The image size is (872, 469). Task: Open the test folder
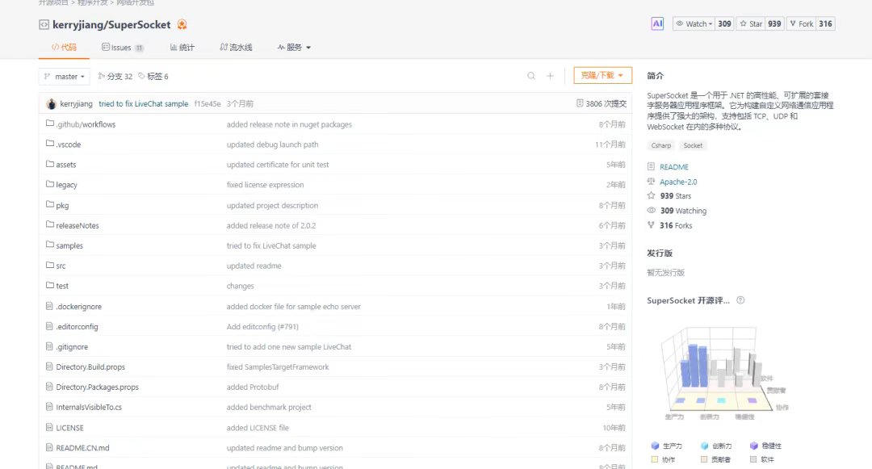[62, 287]
